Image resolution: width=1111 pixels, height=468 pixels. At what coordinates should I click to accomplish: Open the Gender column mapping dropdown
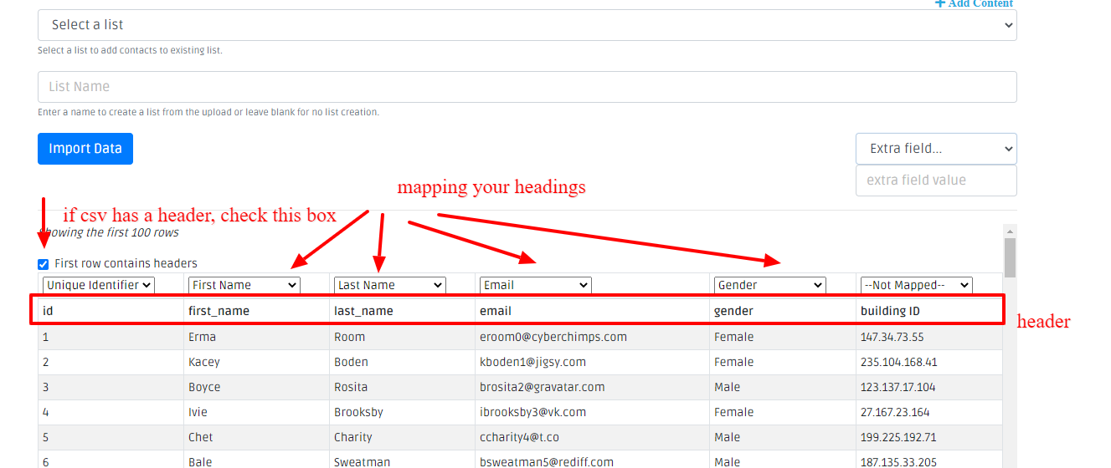(x=770, y=285)
